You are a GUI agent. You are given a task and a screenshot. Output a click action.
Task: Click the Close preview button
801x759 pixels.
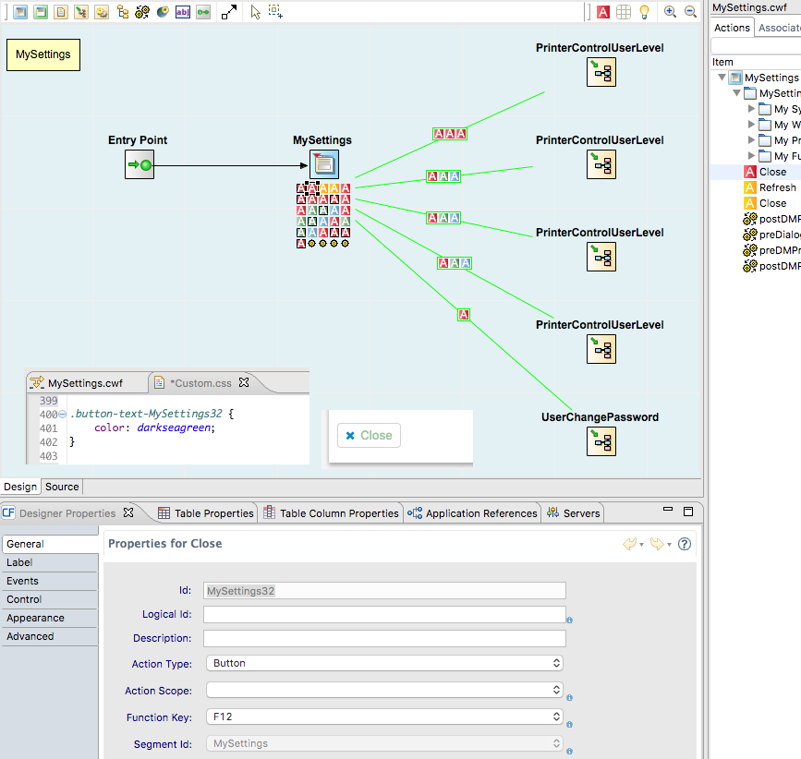click(369, 436)
